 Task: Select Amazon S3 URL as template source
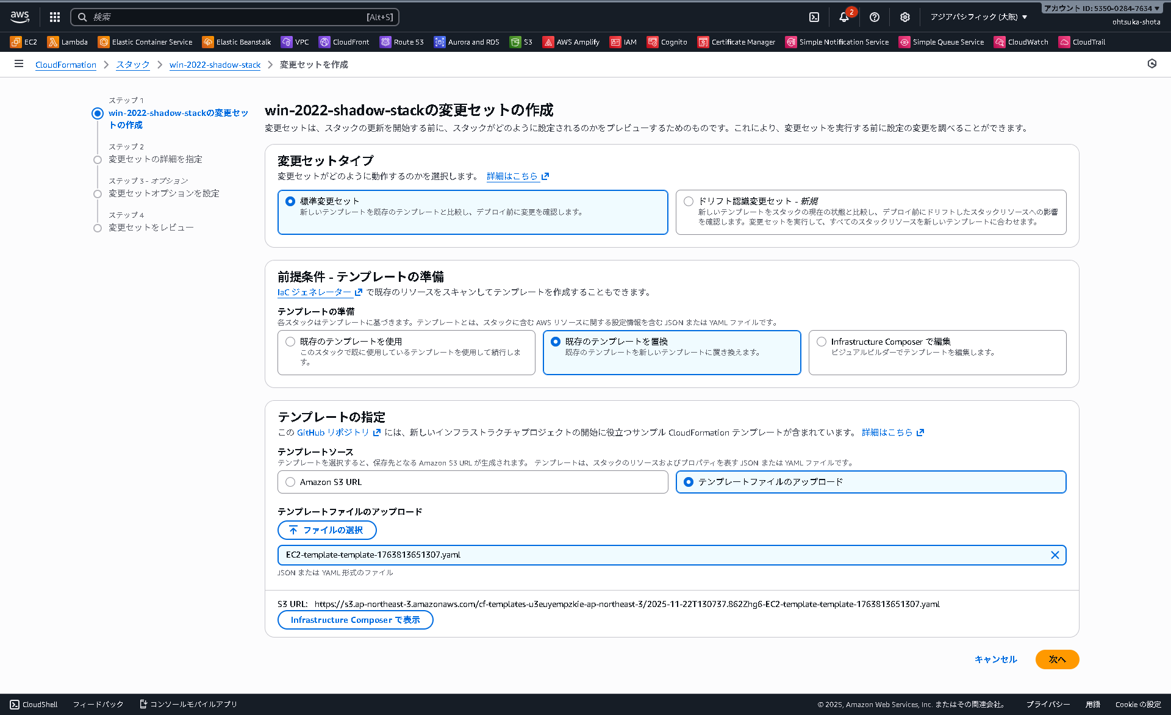(290, 481)
